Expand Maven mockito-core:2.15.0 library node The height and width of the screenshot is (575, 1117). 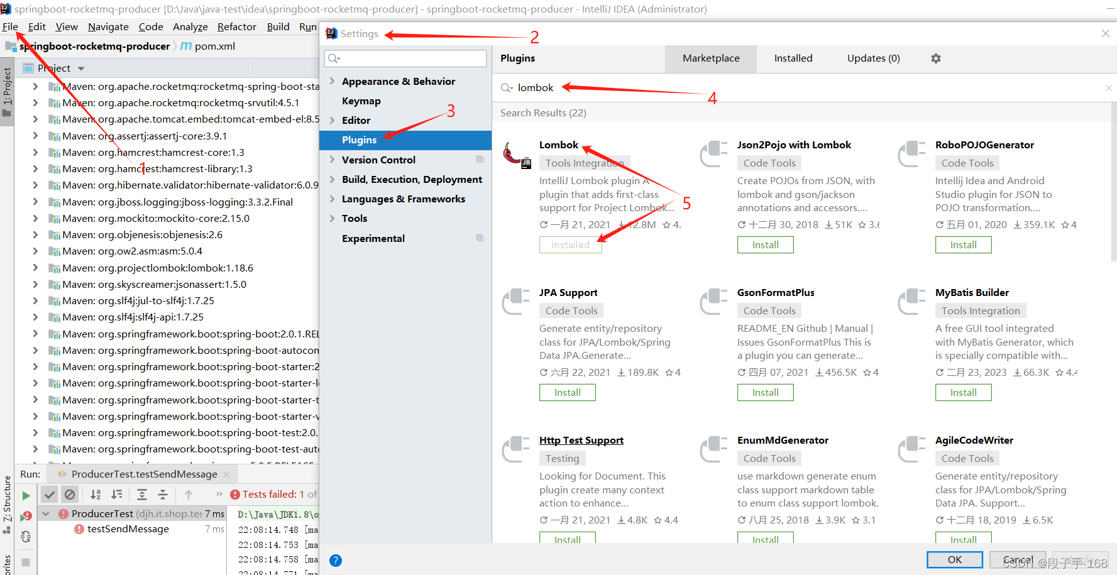click(35, 218)
